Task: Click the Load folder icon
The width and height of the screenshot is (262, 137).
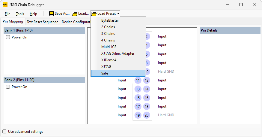Action: (x=75, y=14)
